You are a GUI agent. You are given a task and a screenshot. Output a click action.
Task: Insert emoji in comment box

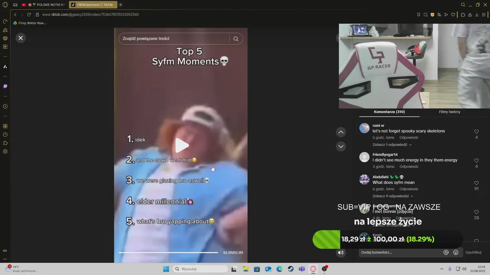tap(456, 252)
